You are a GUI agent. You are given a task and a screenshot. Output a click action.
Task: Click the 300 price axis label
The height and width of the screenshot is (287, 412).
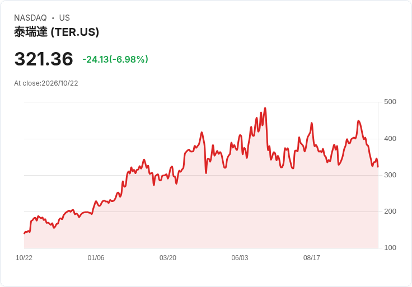click(390, 175)
